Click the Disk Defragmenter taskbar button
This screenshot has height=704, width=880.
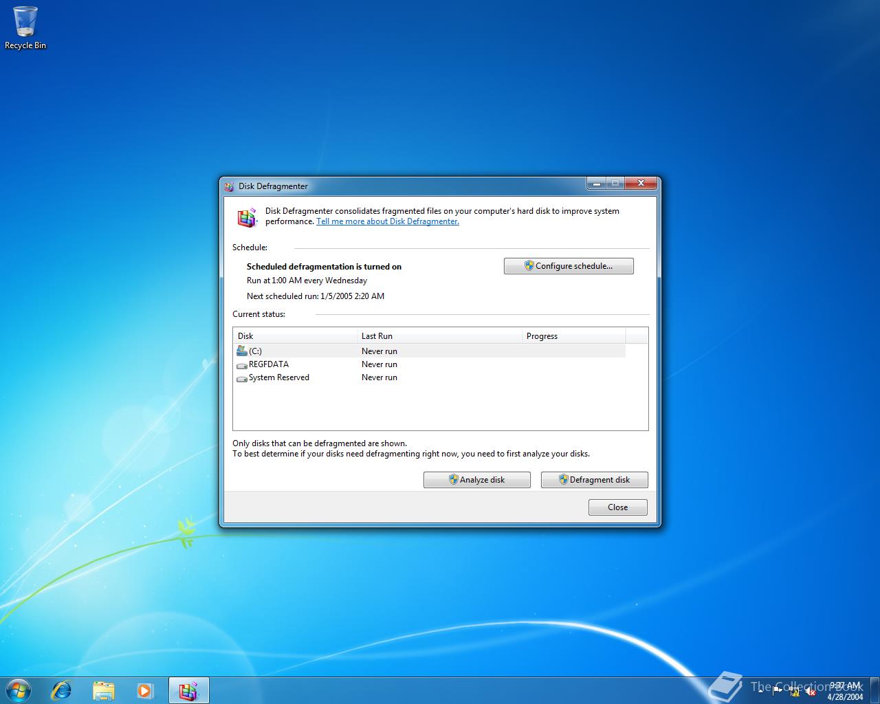[188, 690]
